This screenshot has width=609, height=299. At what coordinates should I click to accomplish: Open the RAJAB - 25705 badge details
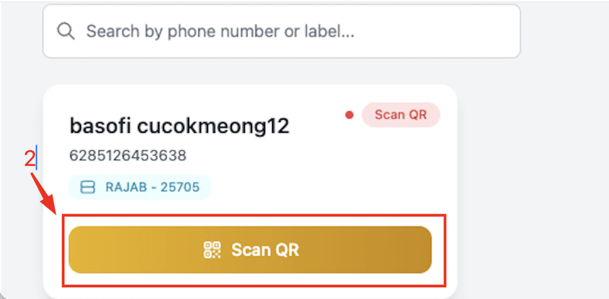[x=140, y=187]
